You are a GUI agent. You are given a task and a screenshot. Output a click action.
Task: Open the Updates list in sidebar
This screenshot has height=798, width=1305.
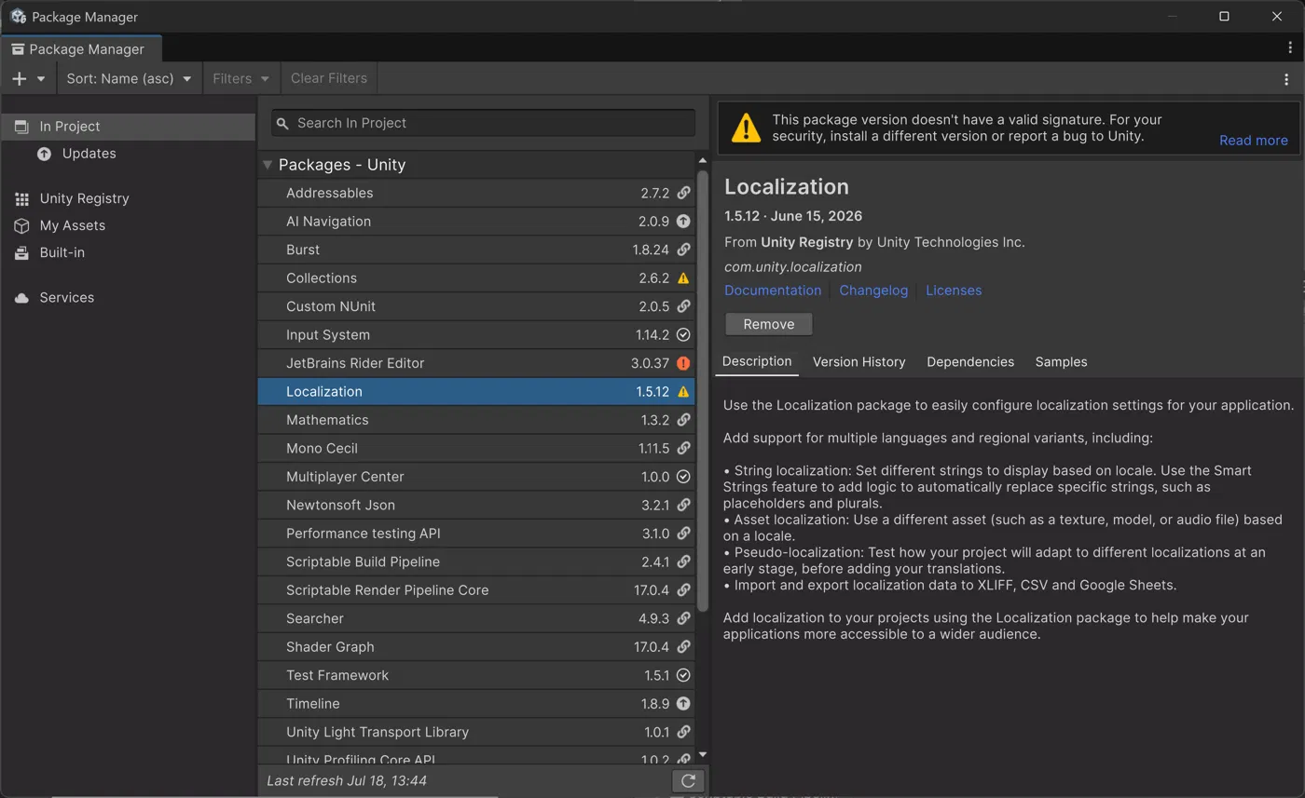pyautogui.click(x=128, y=154)
